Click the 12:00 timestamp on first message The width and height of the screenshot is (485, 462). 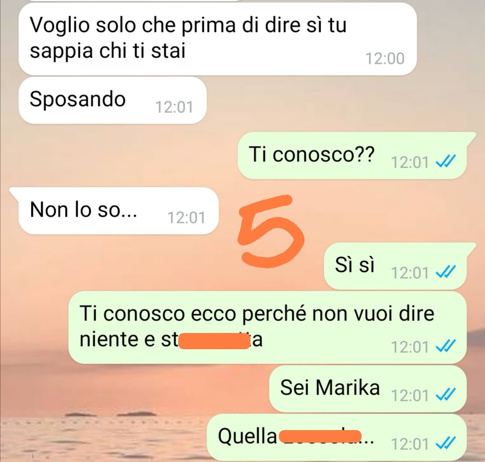click(x=385, y=58)
